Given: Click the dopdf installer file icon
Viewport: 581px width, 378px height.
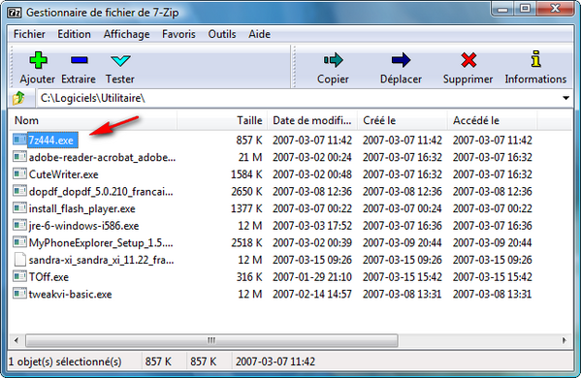Looking at the screenshot, I should click(x=19, y=191).
